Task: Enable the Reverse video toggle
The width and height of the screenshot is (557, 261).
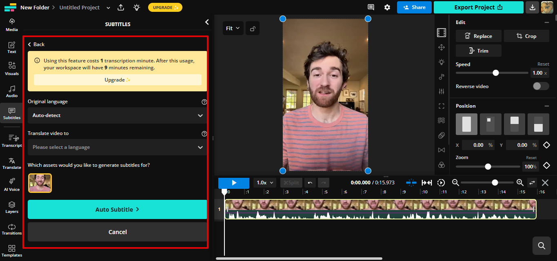Action: (541, 86)
